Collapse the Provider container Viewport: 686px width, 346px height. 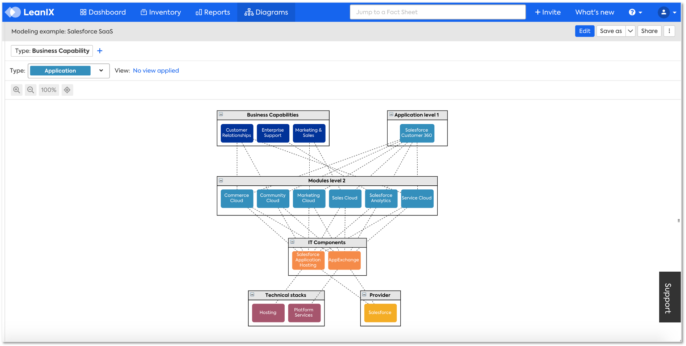[x=364, y=294]
